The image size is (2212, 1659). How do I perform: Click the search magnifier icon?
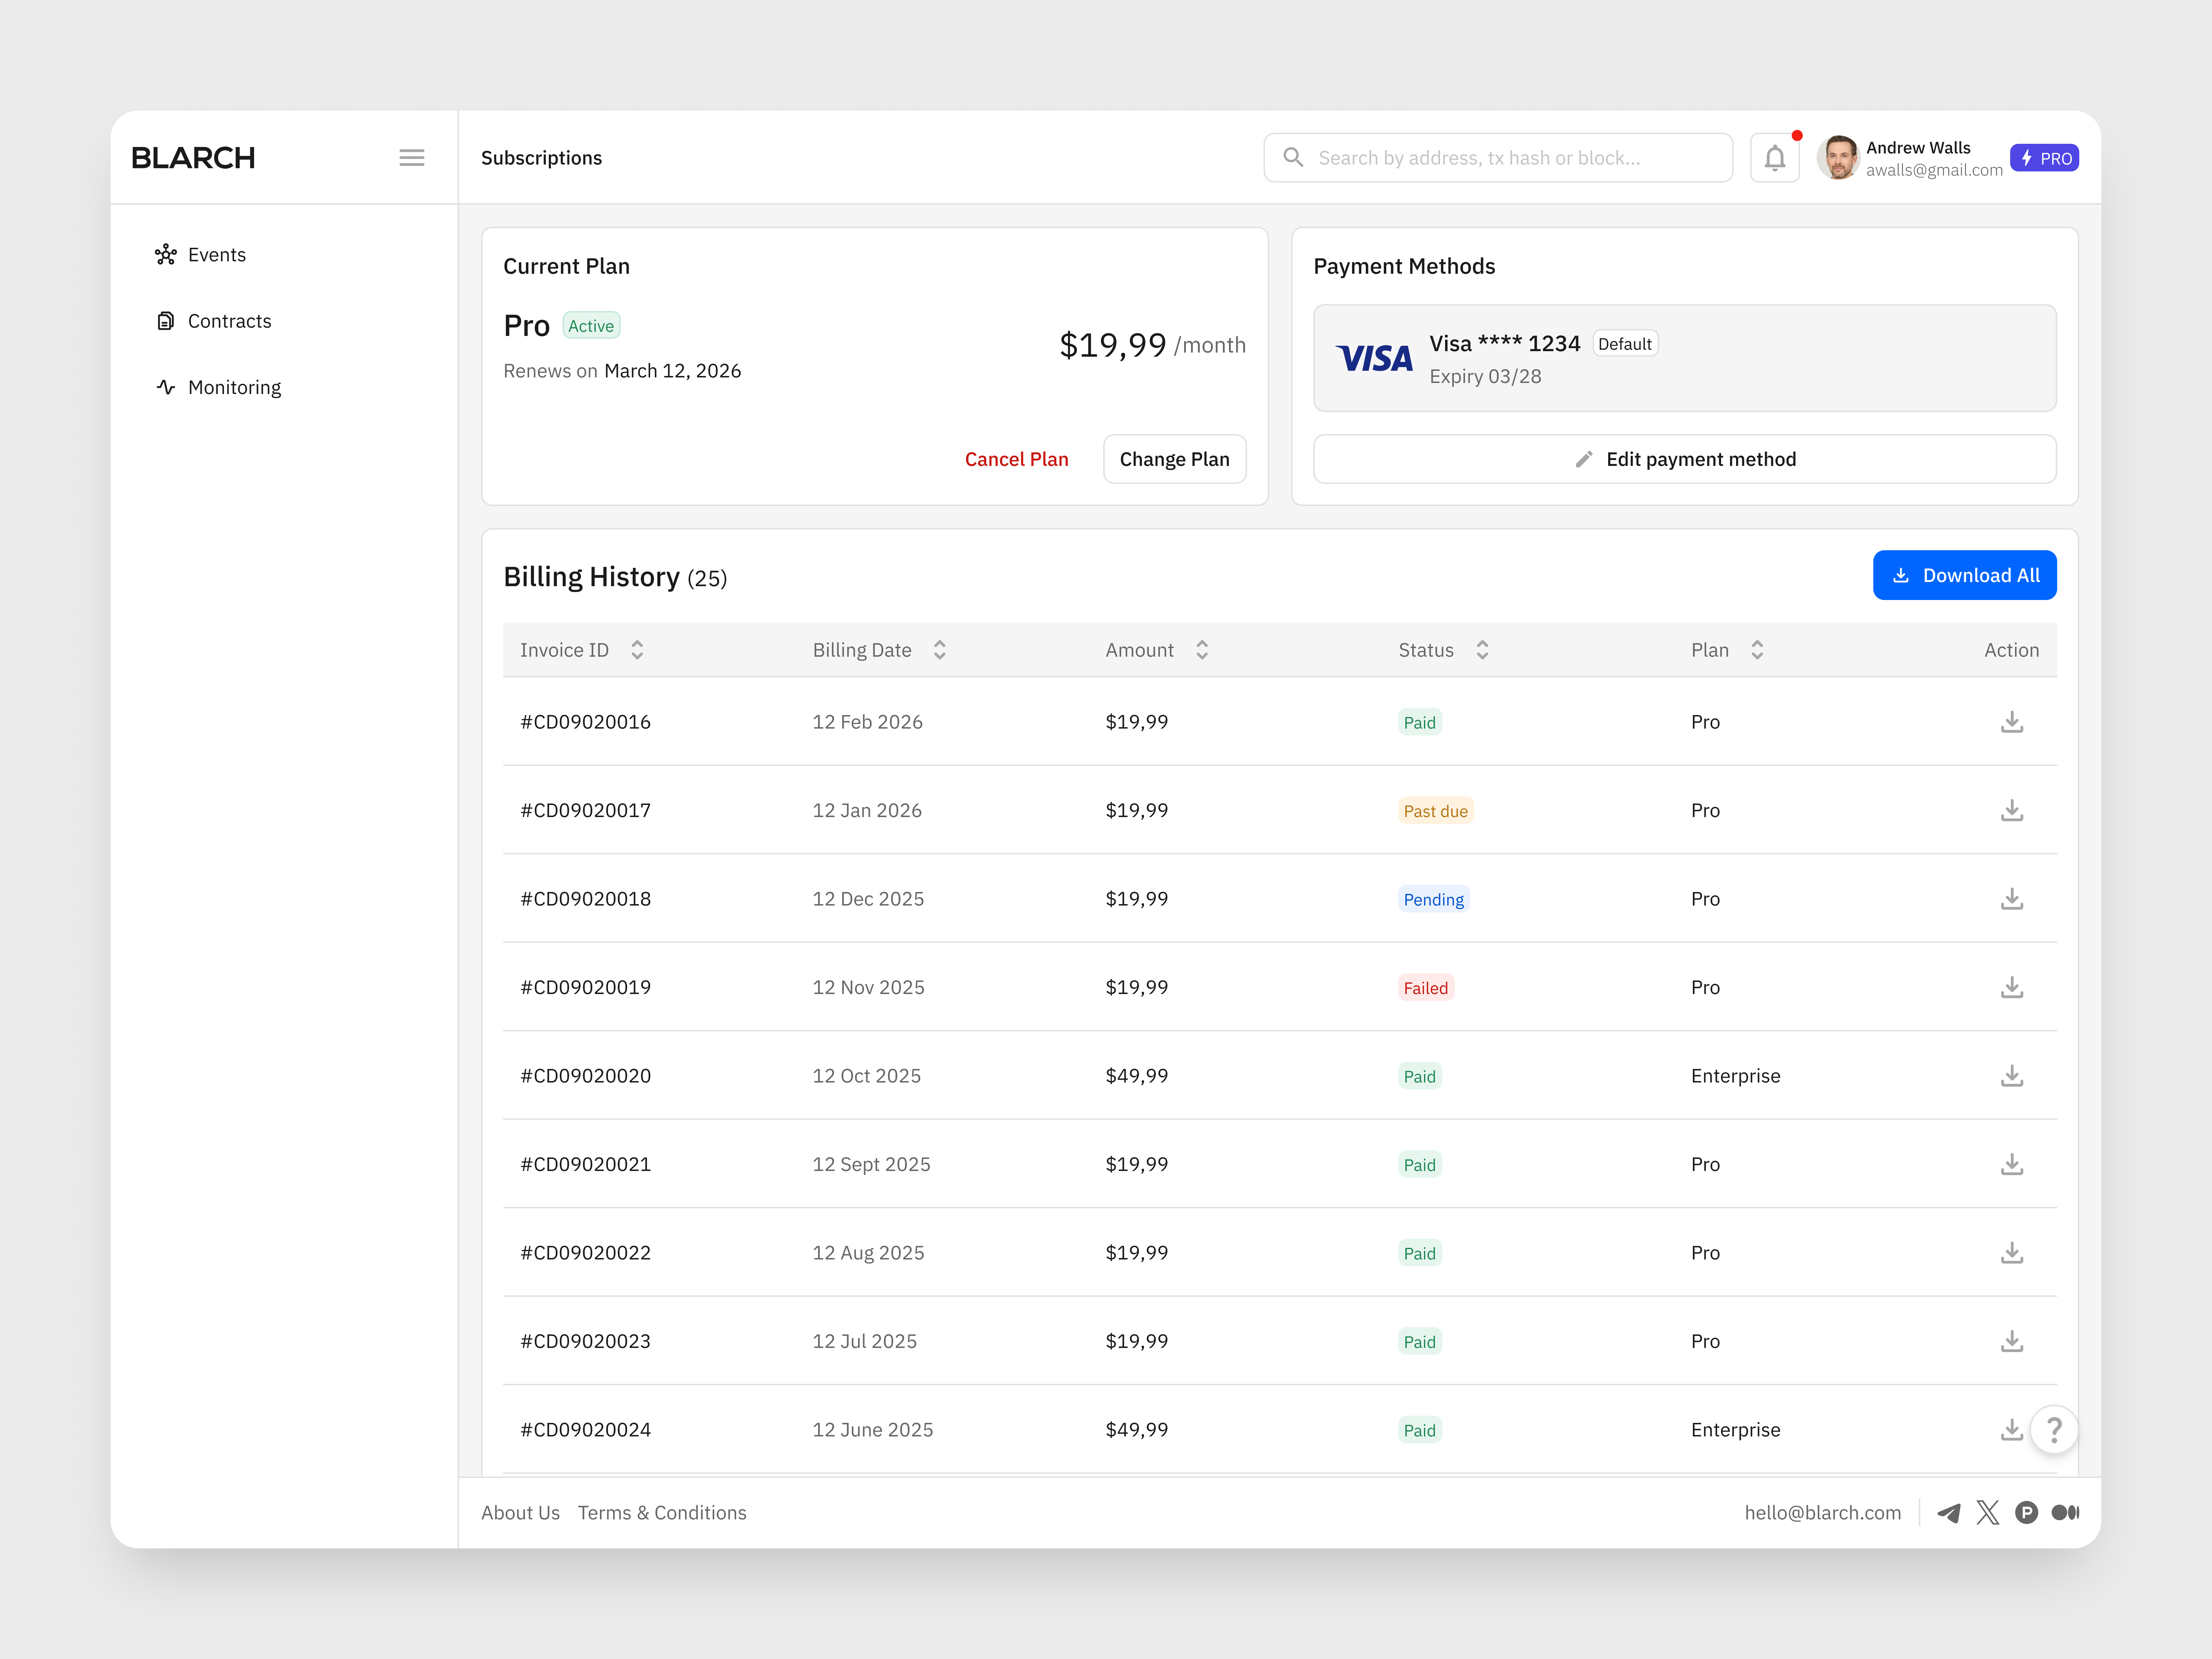[x=1293, y=158]
